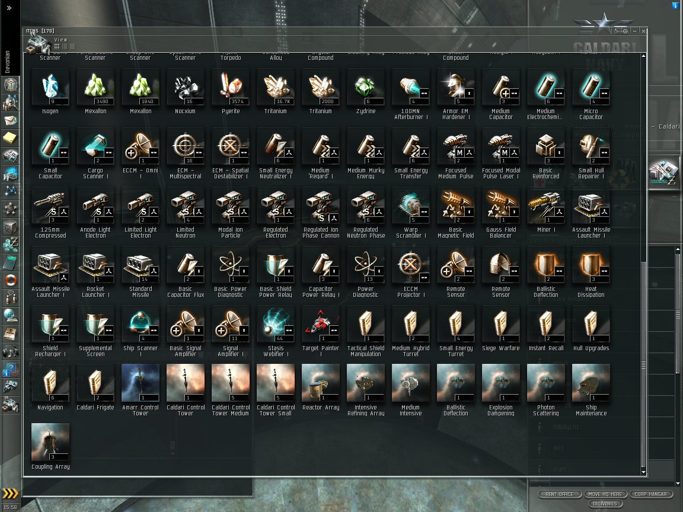Switch to detailed list view mode
683x512 pixels.
coord(65,47)
